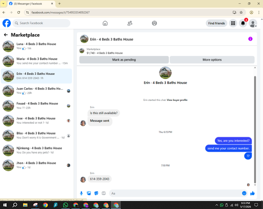Screen dimensions: 263x209
Task: Open the Friends icon in top navigation
Action: 130,23
